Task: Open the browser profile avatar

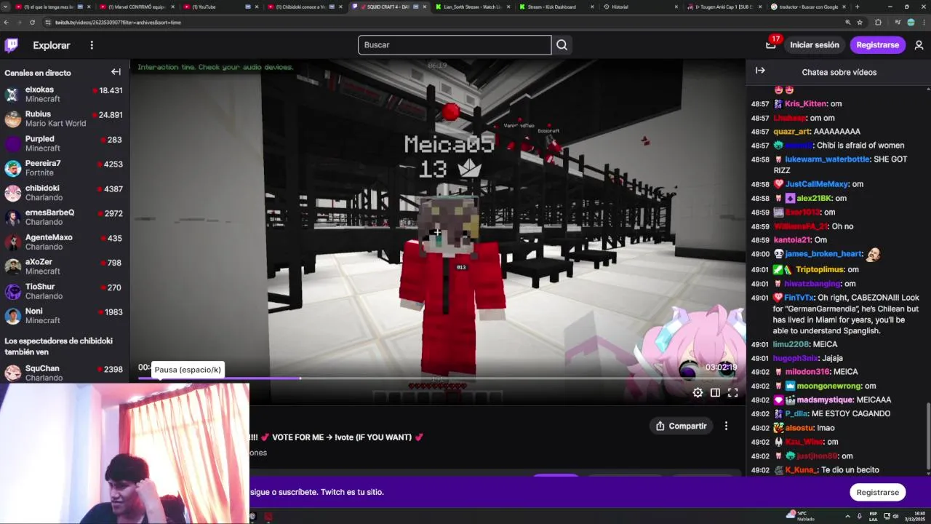Action: click(911, 23)
